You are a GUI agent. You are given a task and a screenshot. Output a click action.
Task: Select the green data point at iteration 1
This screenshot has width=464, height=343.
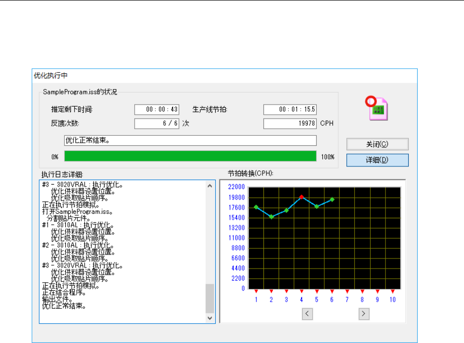tap(256, 207)
